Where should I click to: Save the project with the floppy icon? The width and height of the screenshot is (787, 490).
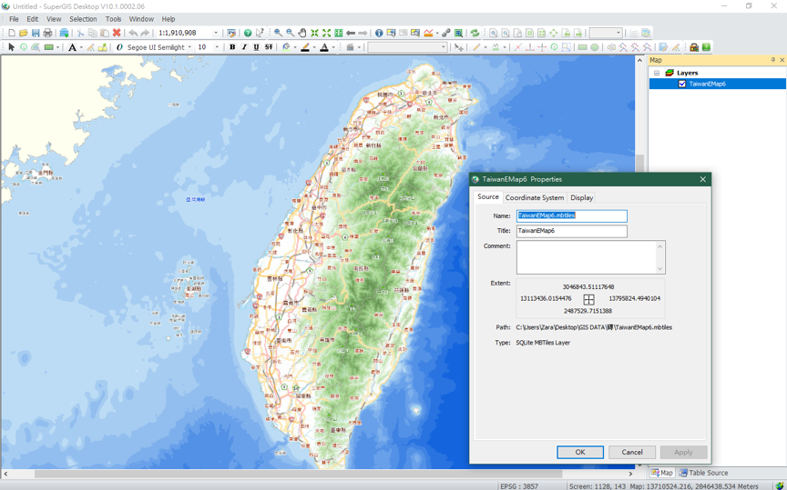pyautogui.click(x=36, y=33)
